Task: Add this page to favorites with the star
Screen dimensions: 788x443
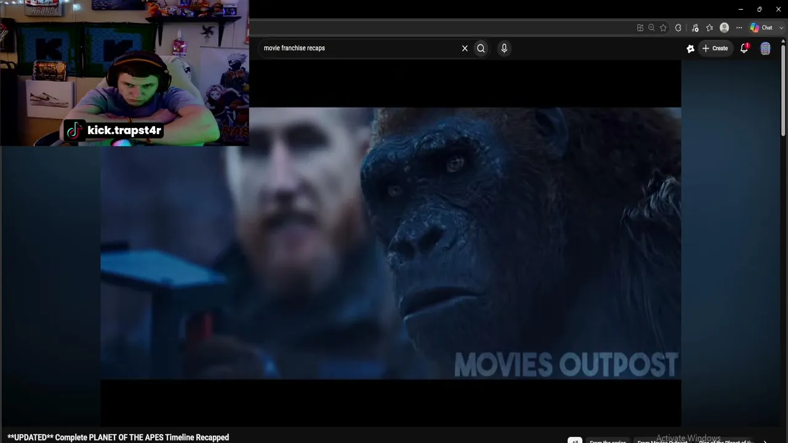Action: coord(663,28)
